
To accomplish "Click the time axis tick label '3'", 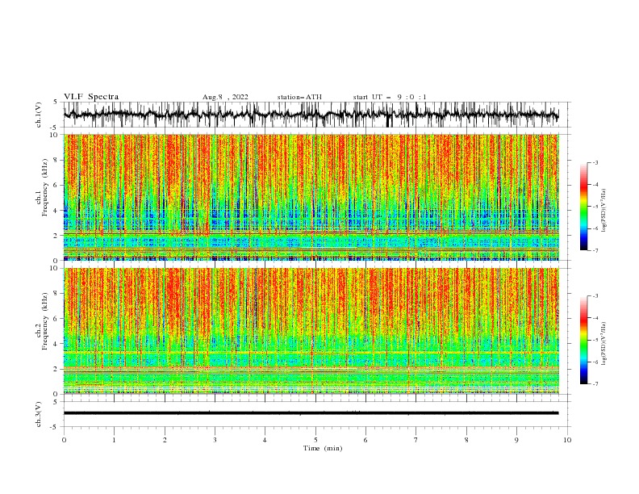I will 215,440.
